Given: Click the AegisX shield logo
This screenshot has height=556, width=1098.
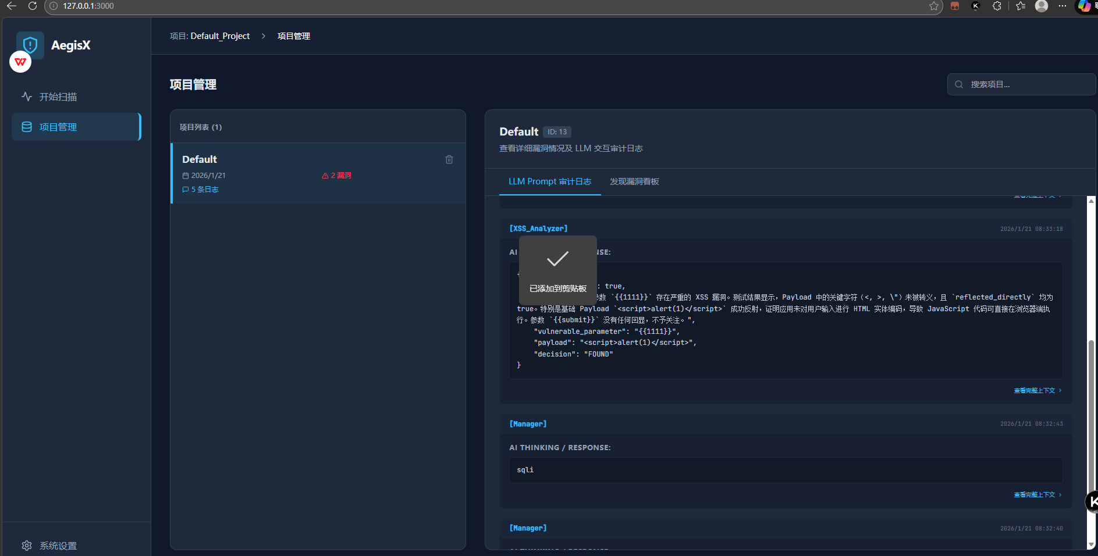Looking at the screenshot, I should 30,45.
